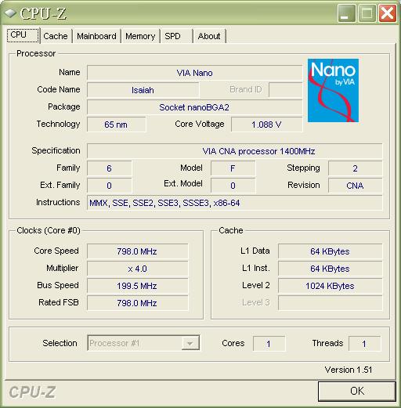The height and width of the screenshot is (408, 401).
Task: Click the Rated FSB 798.0 MHz value
Action: click(137, 303)
